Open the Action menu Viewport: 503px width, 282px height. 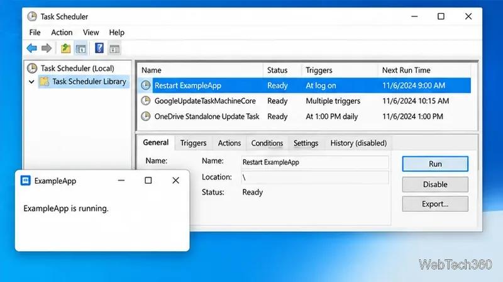(x=62, y=33)
